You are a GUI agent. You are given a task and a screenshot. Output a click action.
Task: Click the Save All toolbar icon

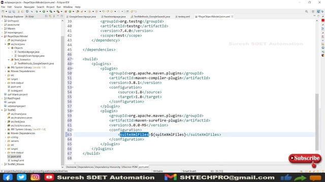[14, 12]
